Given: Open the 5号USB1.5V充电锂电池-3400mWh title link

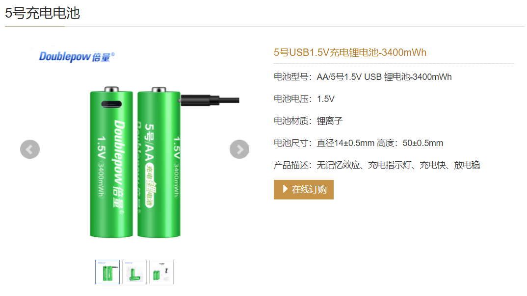Looking at the screenshot, I should pyautogui.click(x=350, y=52).
